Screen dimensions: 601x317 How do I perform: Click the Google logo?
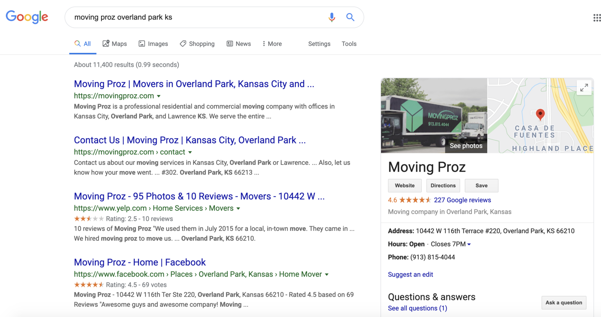pos(27,17)
